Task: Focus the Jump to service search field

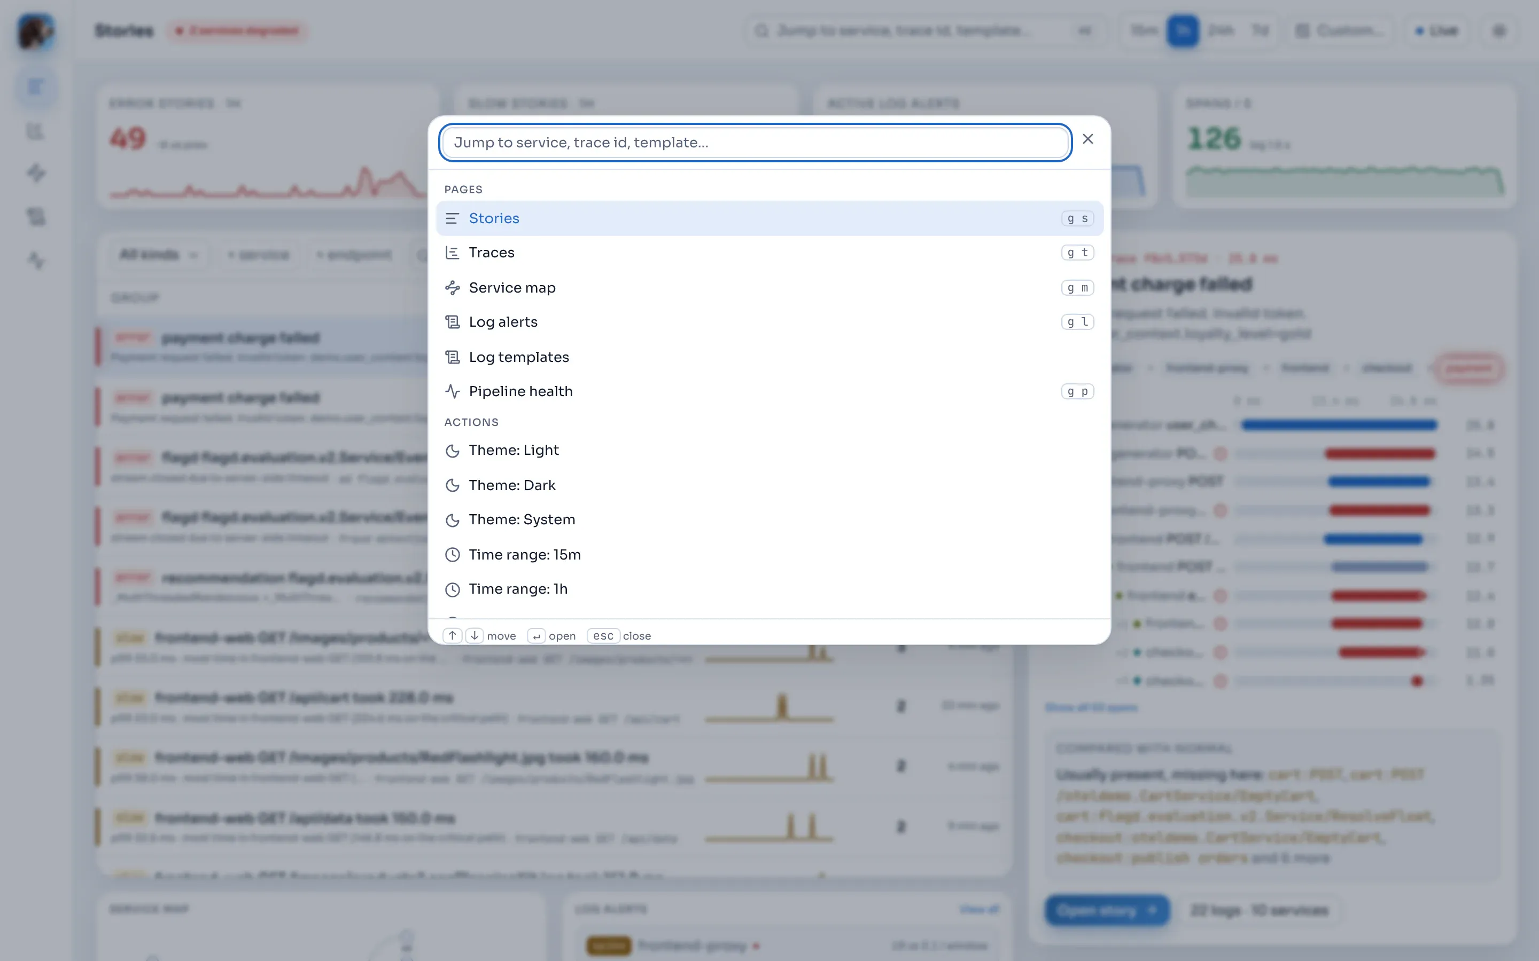Action: (756, 143)
